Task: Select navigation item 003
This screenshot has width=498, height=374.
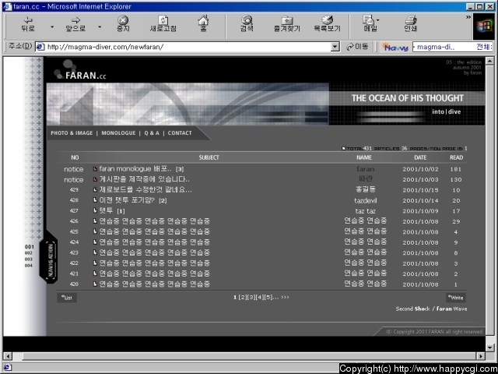Action: pos(29,259)
